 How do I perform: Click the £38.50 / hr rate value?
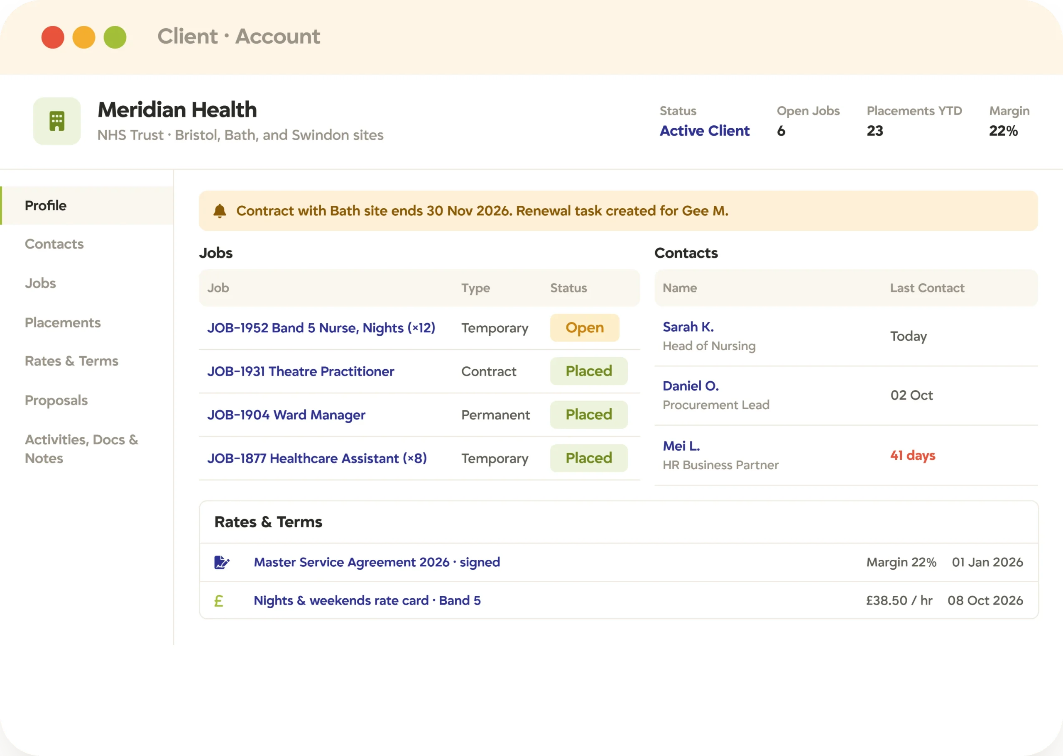click(899, 600)
